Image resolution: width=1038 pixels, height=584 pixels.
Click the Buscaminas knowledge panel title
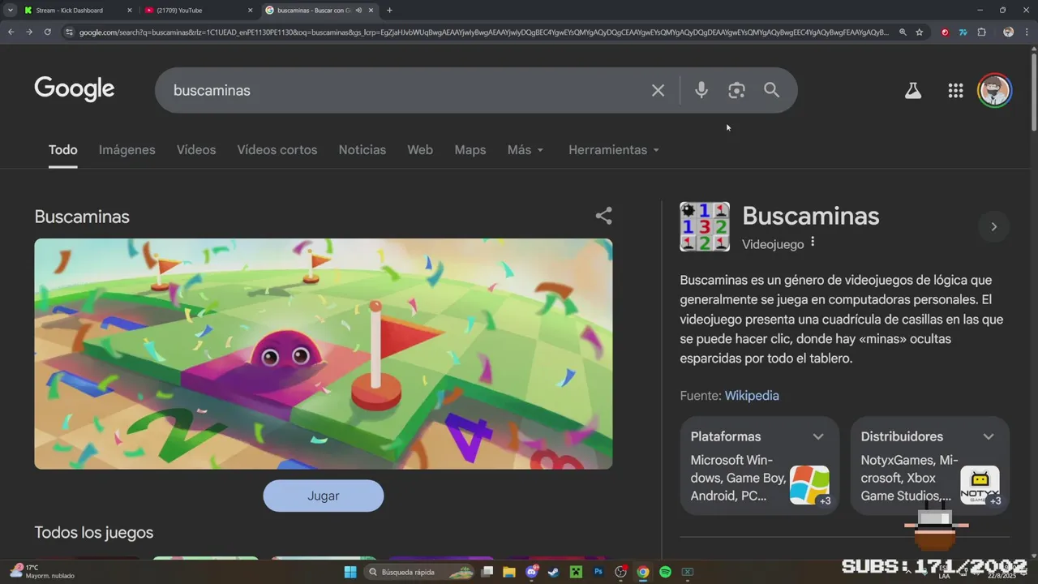(x=811, y=216)
